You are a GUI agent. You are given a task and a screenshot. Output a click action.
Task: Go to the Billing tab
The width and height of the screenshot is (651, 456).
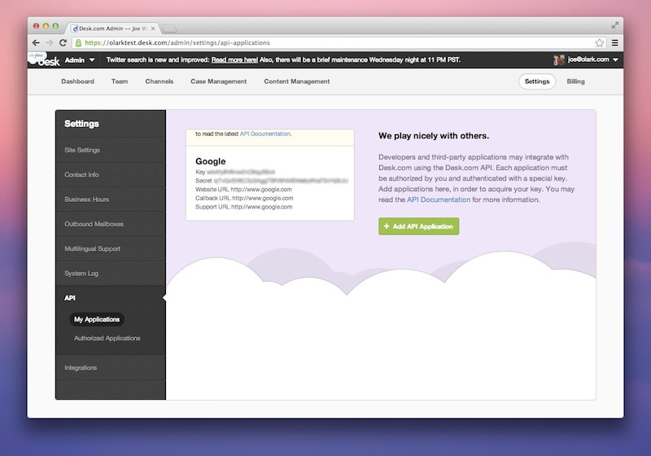tap(575, 81)
